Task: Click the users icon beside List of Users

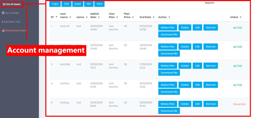Action: [4, 4]
